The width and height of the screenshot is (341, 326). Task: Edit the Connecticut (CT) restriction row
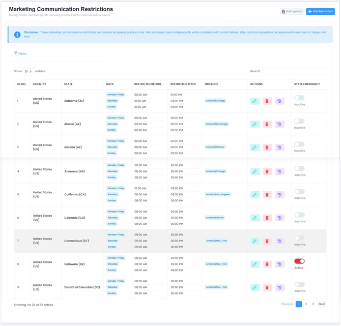pos(255,241)
